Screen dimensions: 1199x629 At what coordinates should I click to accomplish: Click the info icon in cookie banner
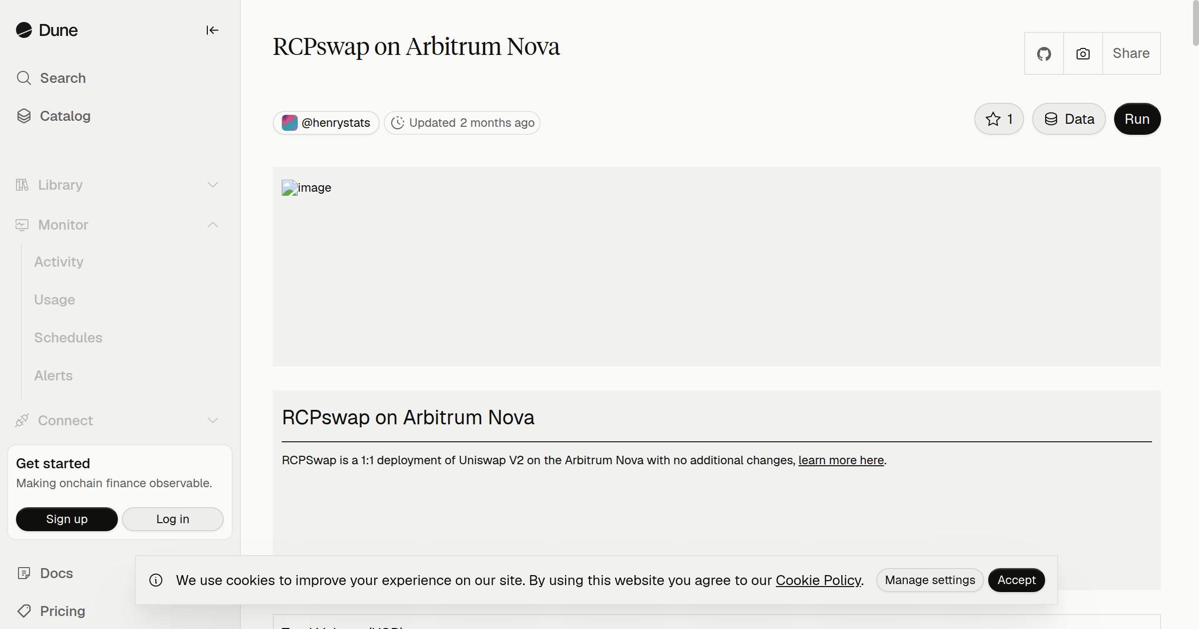coord(156,580)
